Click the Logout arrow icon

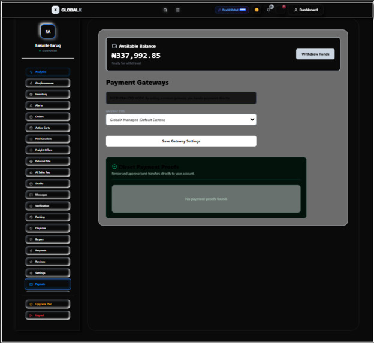31,315
